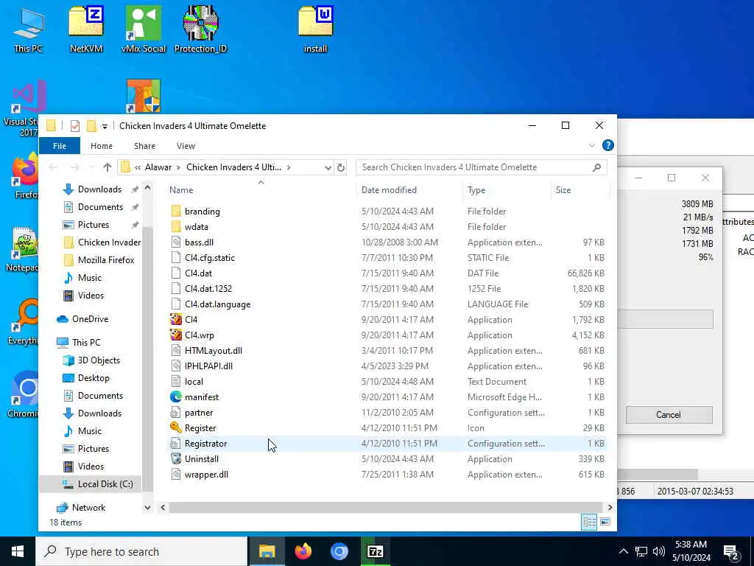Viewport: 754px width, 566px height.
Task: Expand the ribbon chevron
Action: 592,145
